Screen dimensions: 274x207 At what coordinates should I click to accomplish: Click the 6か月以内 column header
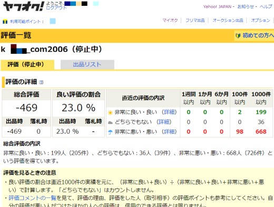[221, 98]
